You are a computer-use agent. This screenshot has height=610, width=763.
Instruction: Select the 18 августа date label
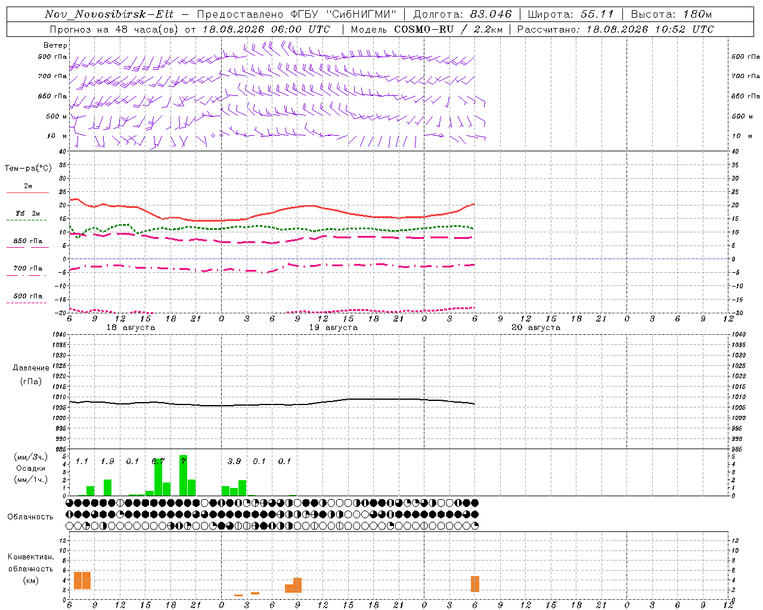[x=131, y=328]
